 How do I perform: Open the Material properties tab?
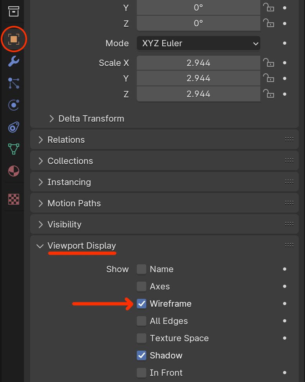point(14,171)
